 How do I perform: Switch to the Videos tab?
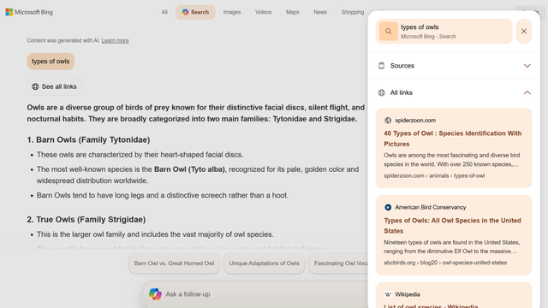[263, 12]
